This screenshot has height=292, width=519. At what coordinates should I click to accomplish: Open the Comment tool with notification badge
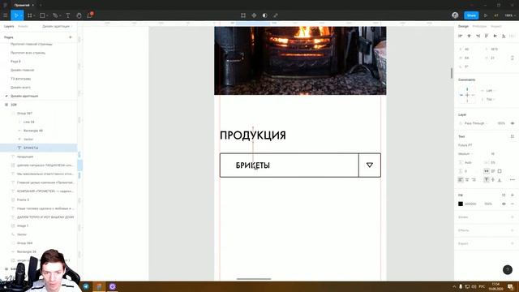point(90,15)
